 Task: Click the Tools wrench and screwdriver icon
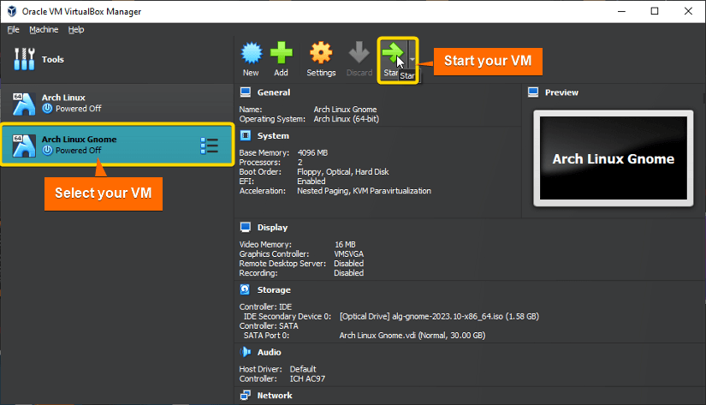click(24, 59)
